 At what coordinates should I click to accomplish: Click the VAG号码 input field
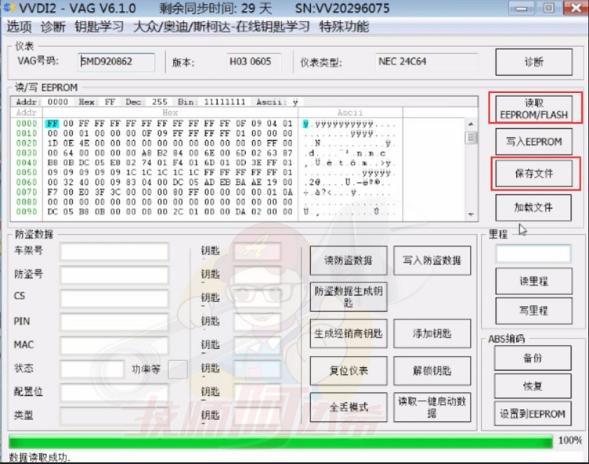(117, 62)
